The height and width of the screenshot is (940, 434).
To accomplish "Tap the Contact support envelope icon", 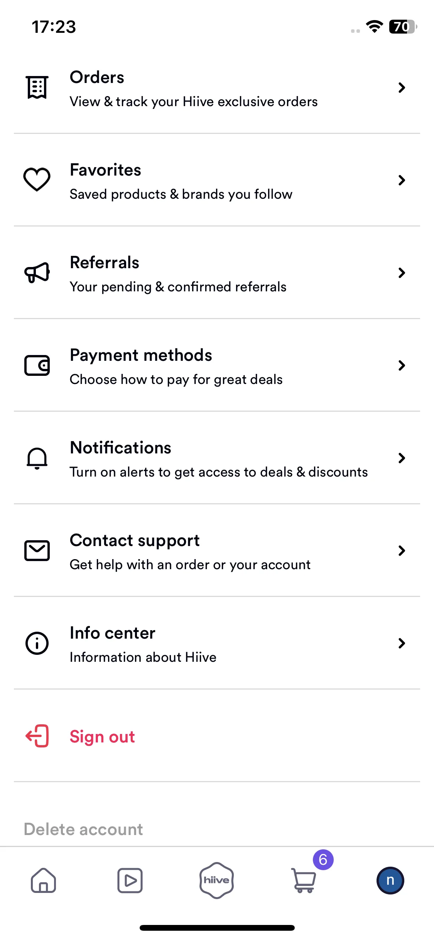I will click(37, 550).
